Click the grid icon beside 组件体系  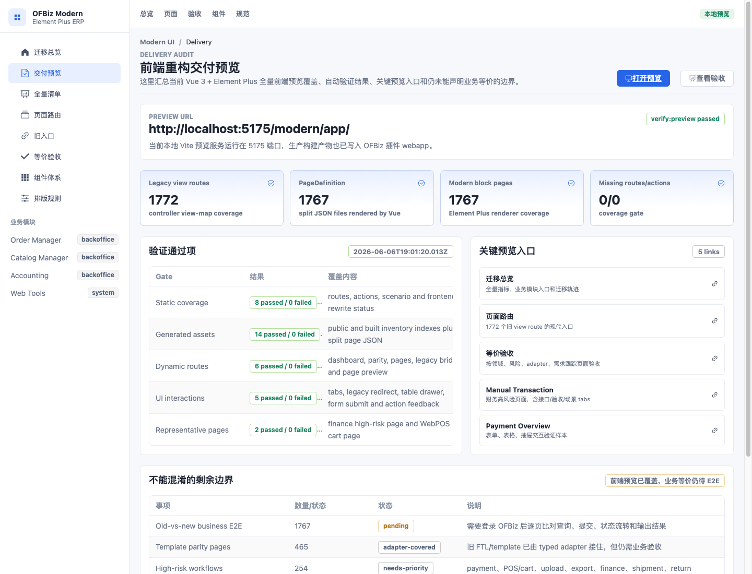tap(25, 177)
